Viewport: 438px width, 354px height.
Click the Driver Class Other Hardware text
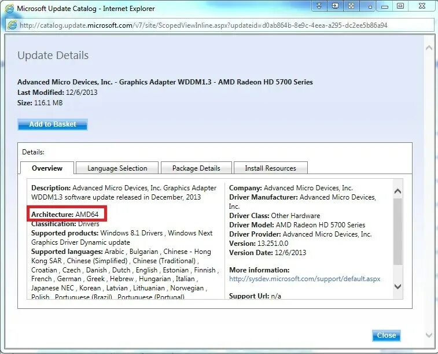pyautogui.click(x=275, y=216)
